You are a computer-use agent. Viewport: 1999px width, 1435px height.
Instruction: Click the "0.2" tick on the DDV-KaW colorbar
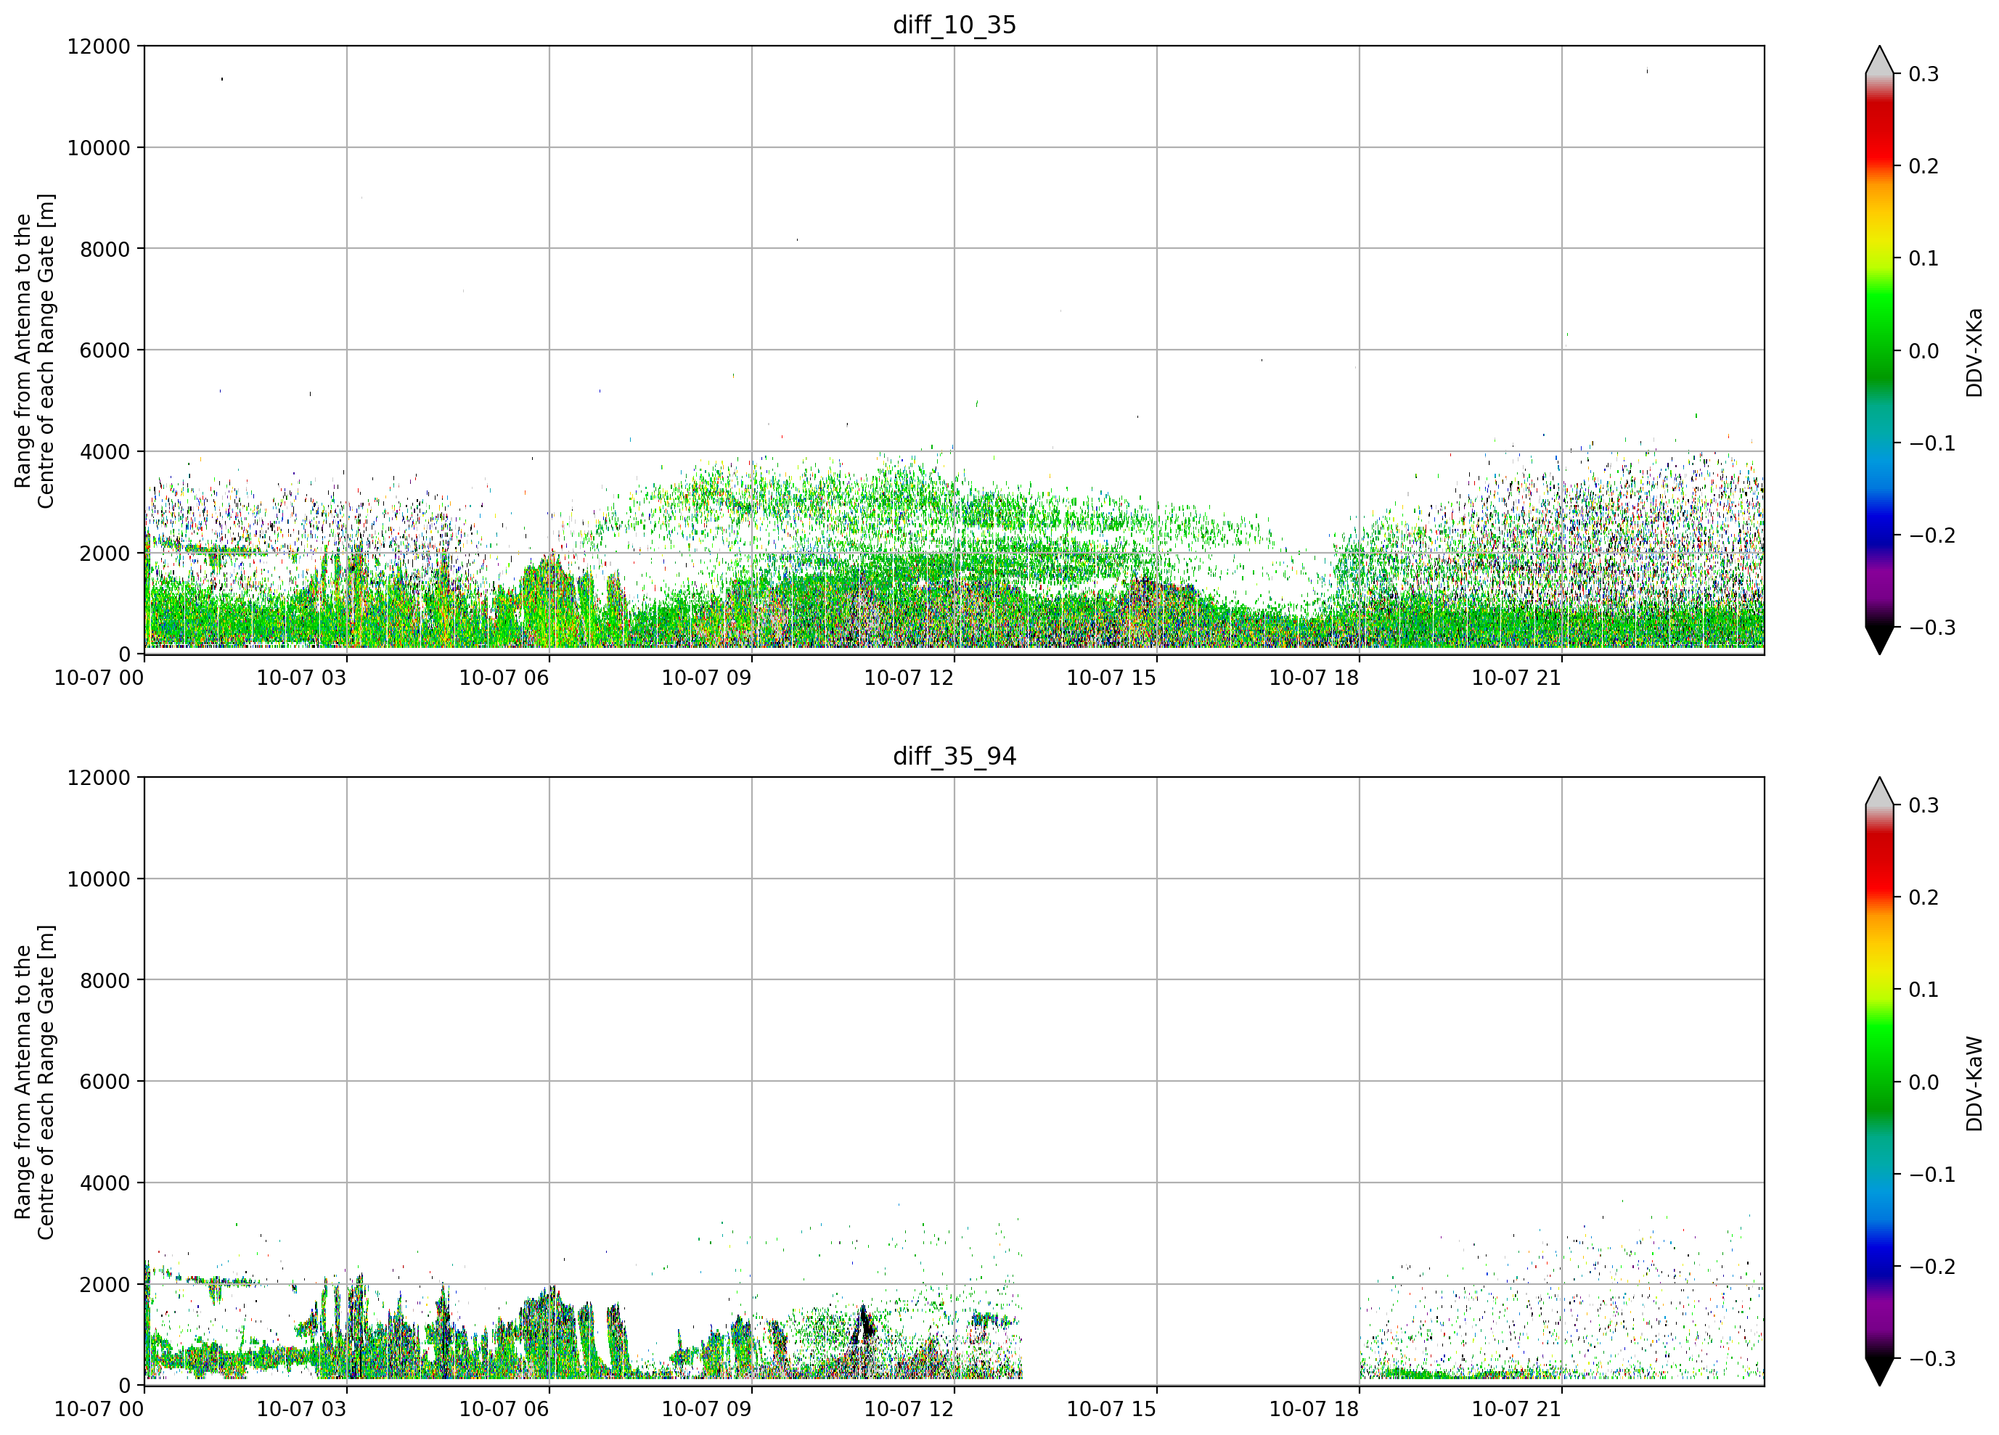pos(1924,897)
